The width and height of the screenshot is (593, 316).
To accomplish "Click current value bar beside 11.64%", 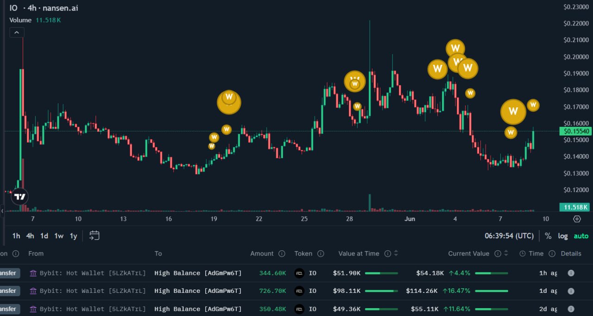I will click(x=492, y=309).
